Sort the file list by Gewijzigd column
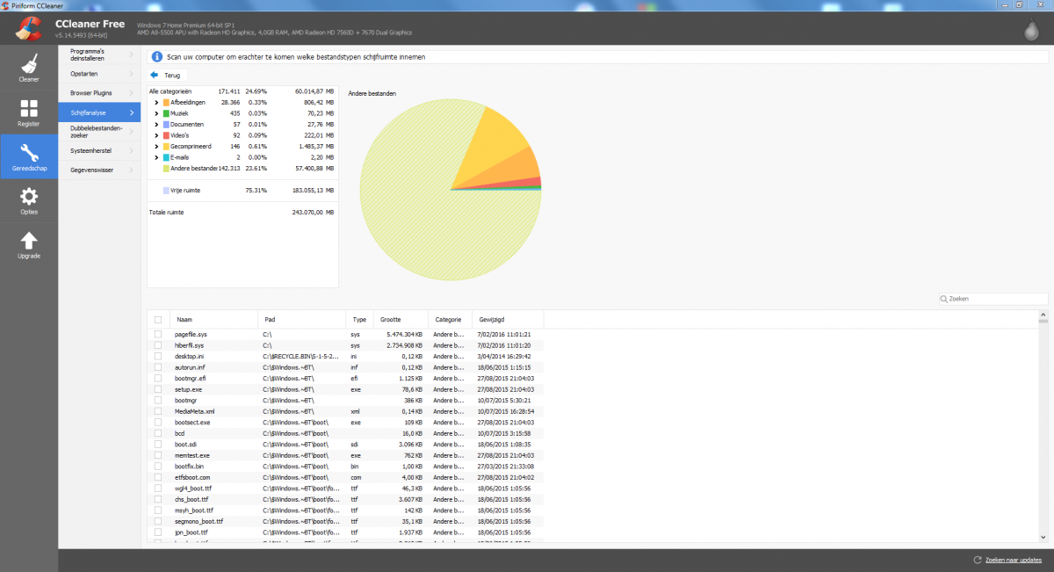Image resolution: width=1054 pixels, height=572 pixels. pyautogui.click(x=508, y=320)
